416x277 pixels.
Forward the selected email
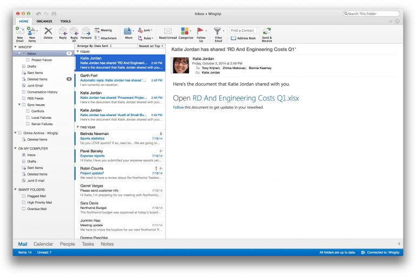point(86,31)
